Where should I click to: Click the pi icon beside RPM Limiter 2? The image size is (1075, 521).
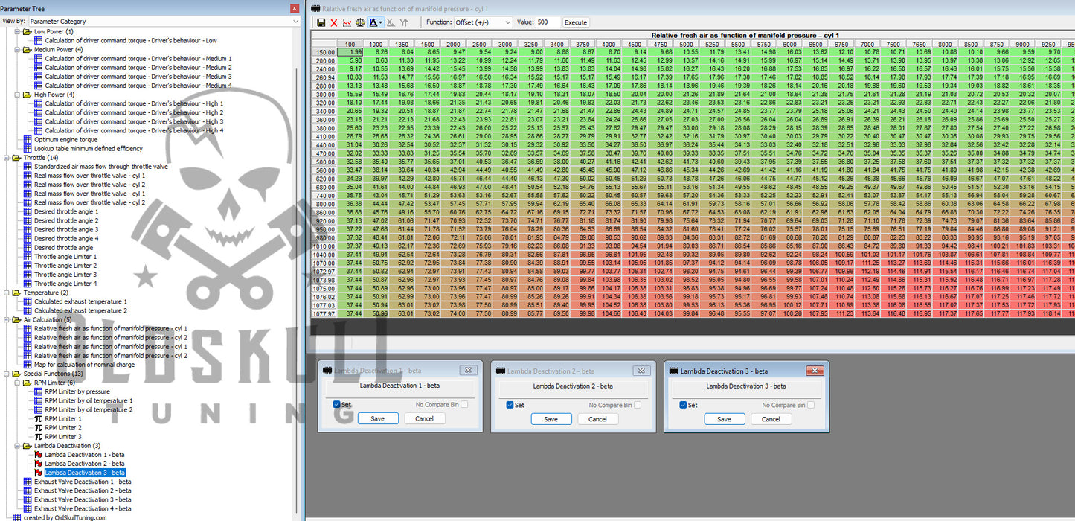click(39, 427)
